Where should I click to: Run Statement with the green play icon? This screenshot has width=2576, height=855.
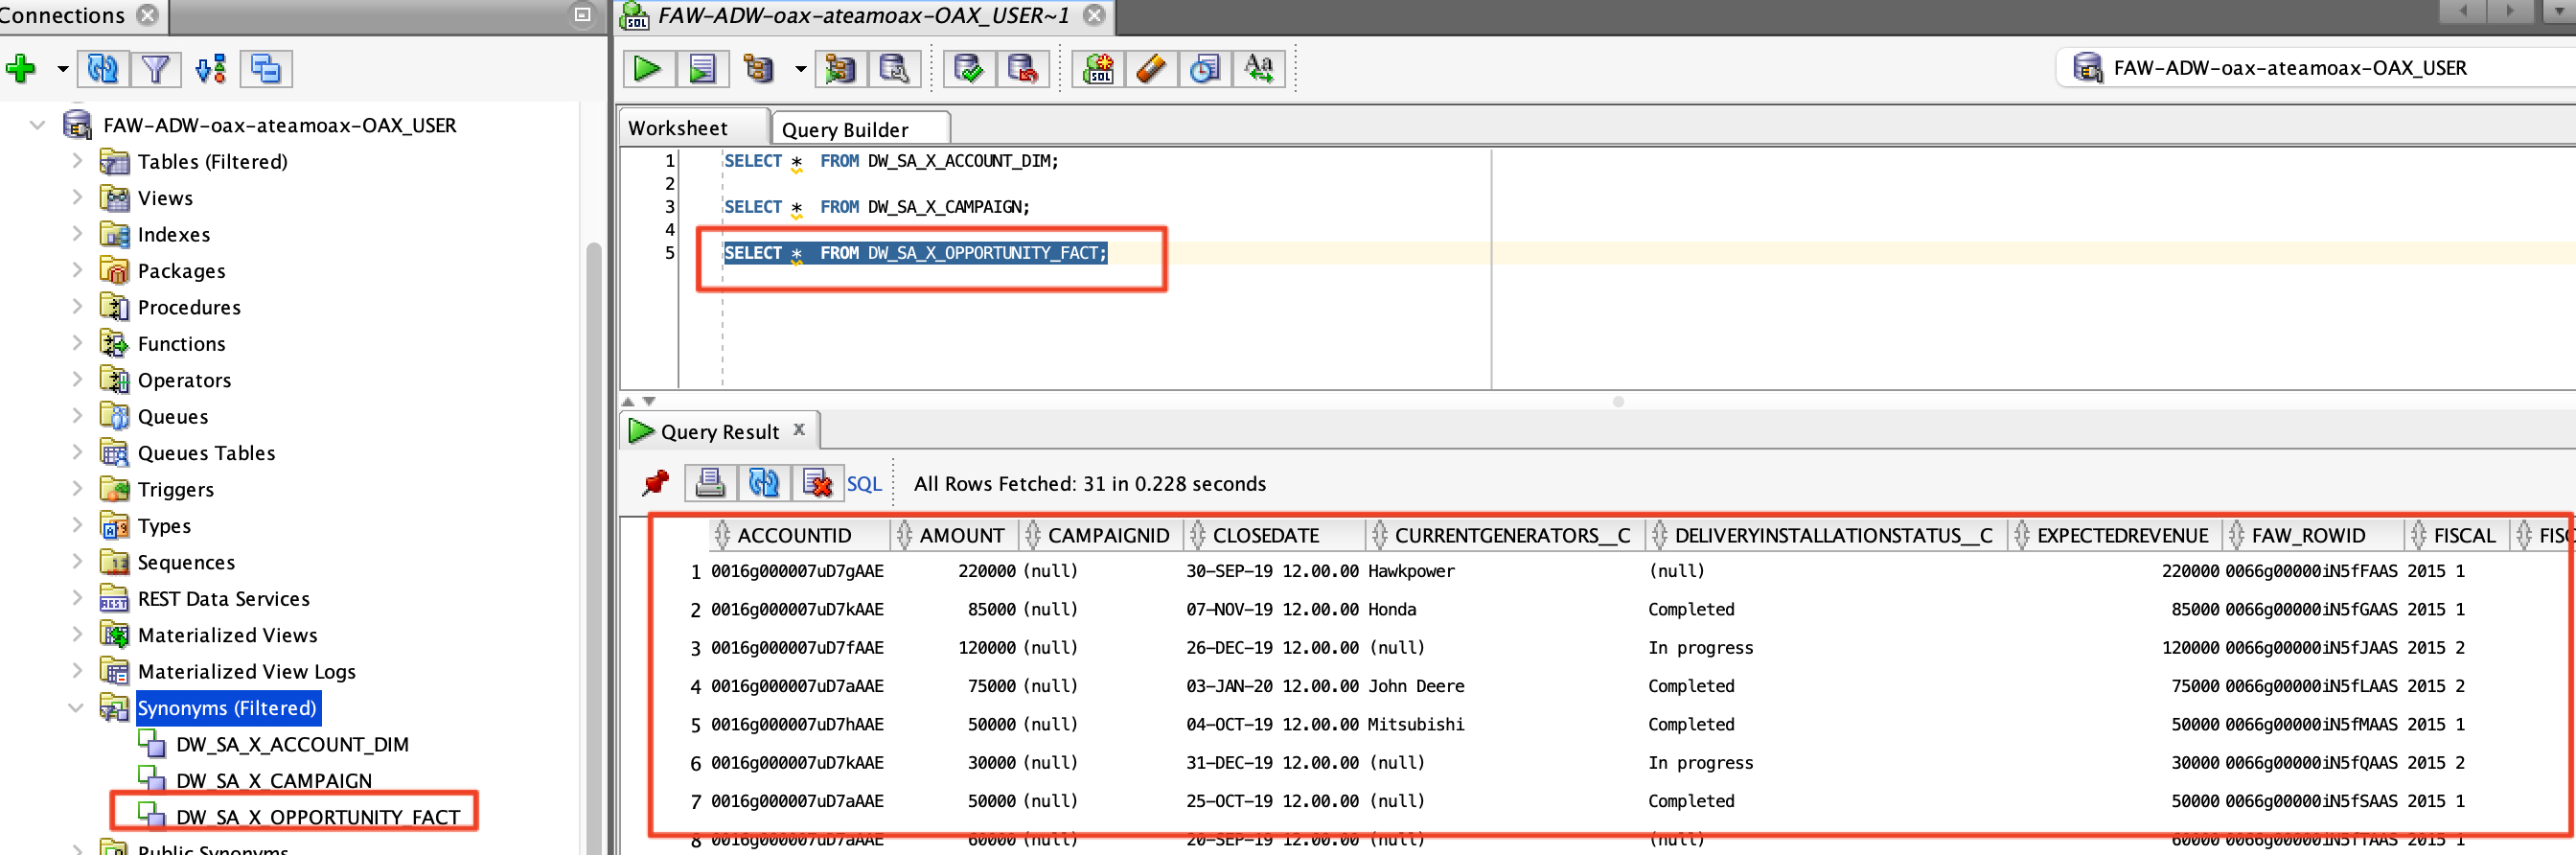tap(647, 69)
